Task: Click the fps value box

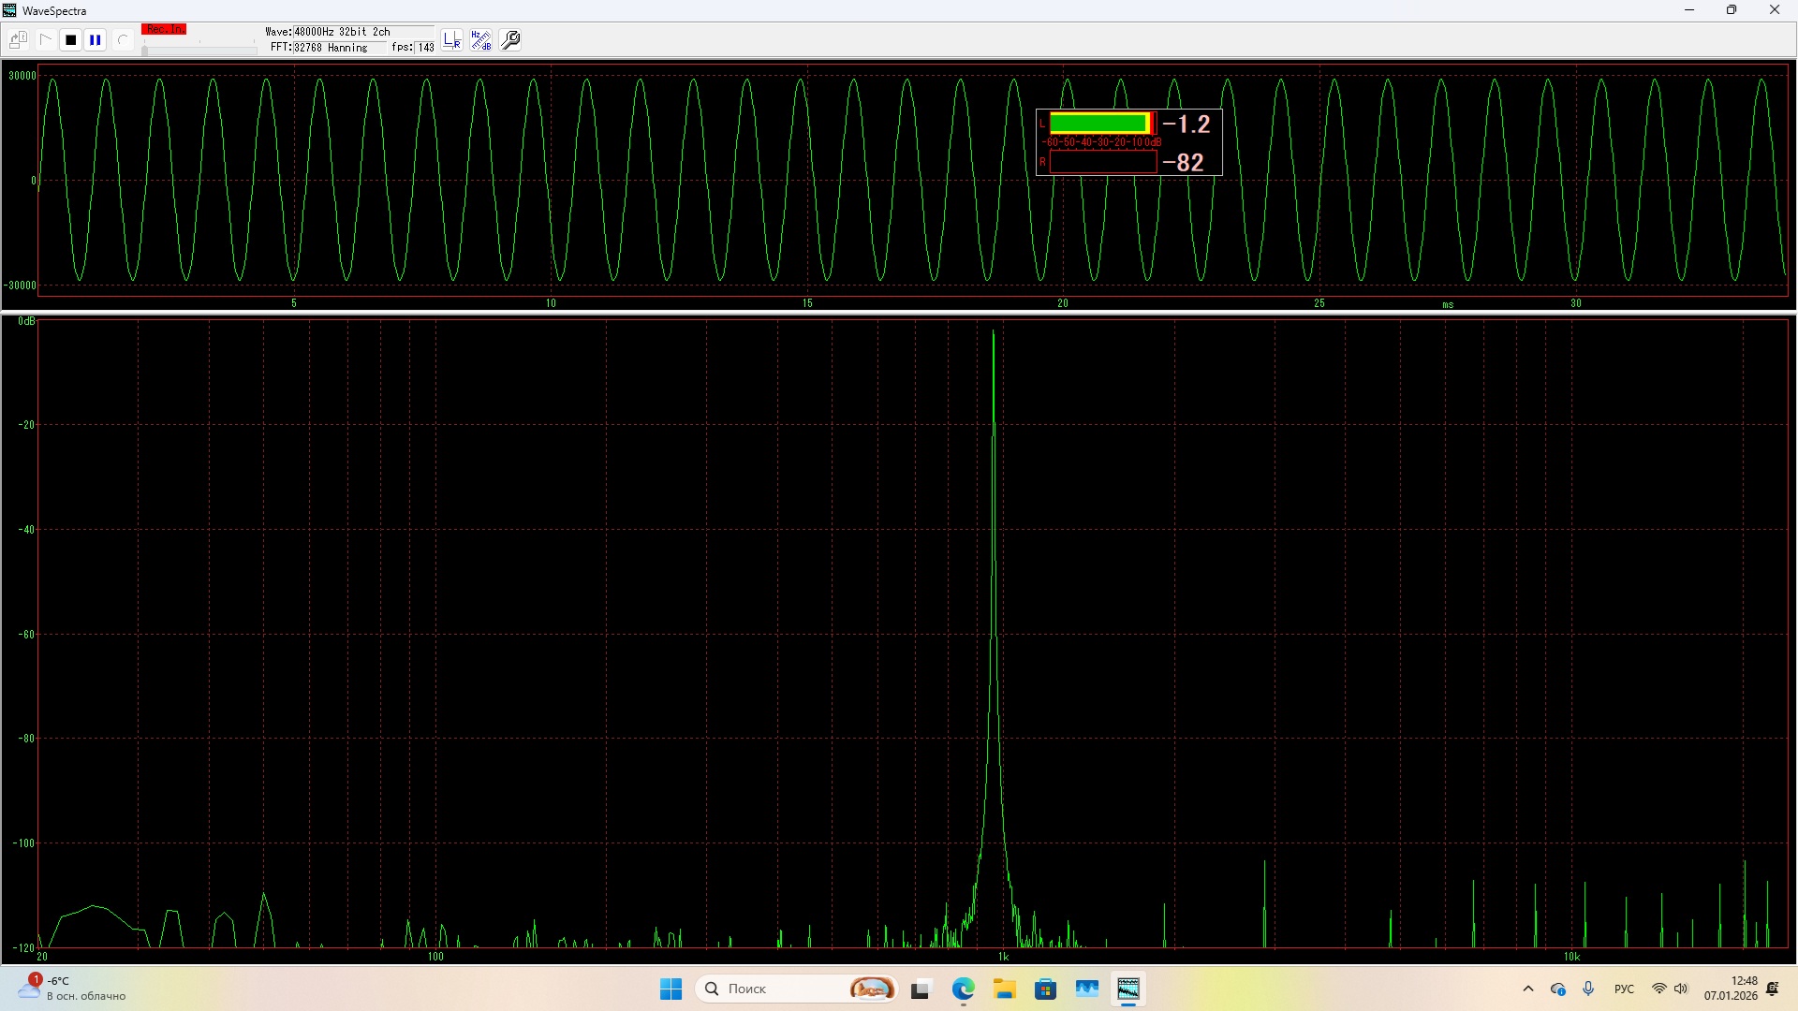Action: (x=425, y=48)
